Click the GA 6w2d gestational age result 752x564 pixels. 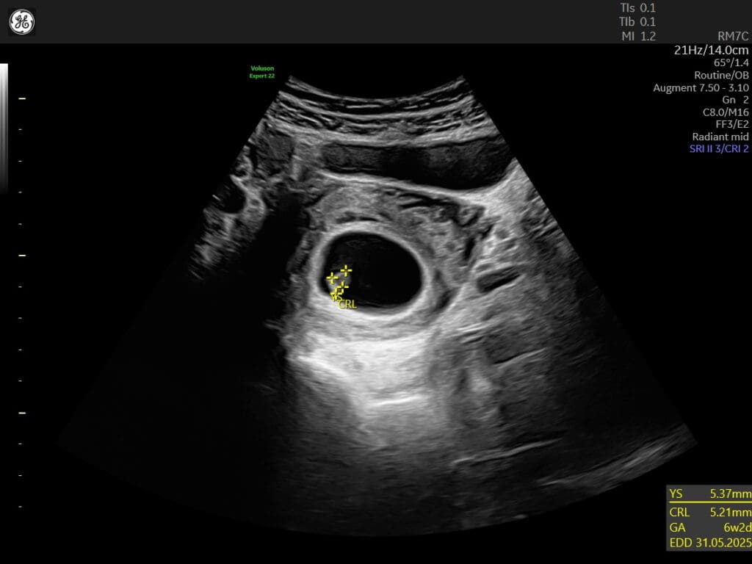tap(709, 527)
